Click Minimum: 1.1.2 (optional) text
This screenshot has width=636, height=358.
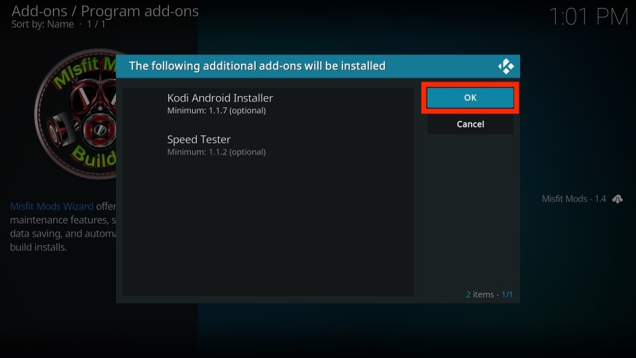pos(217,152)
